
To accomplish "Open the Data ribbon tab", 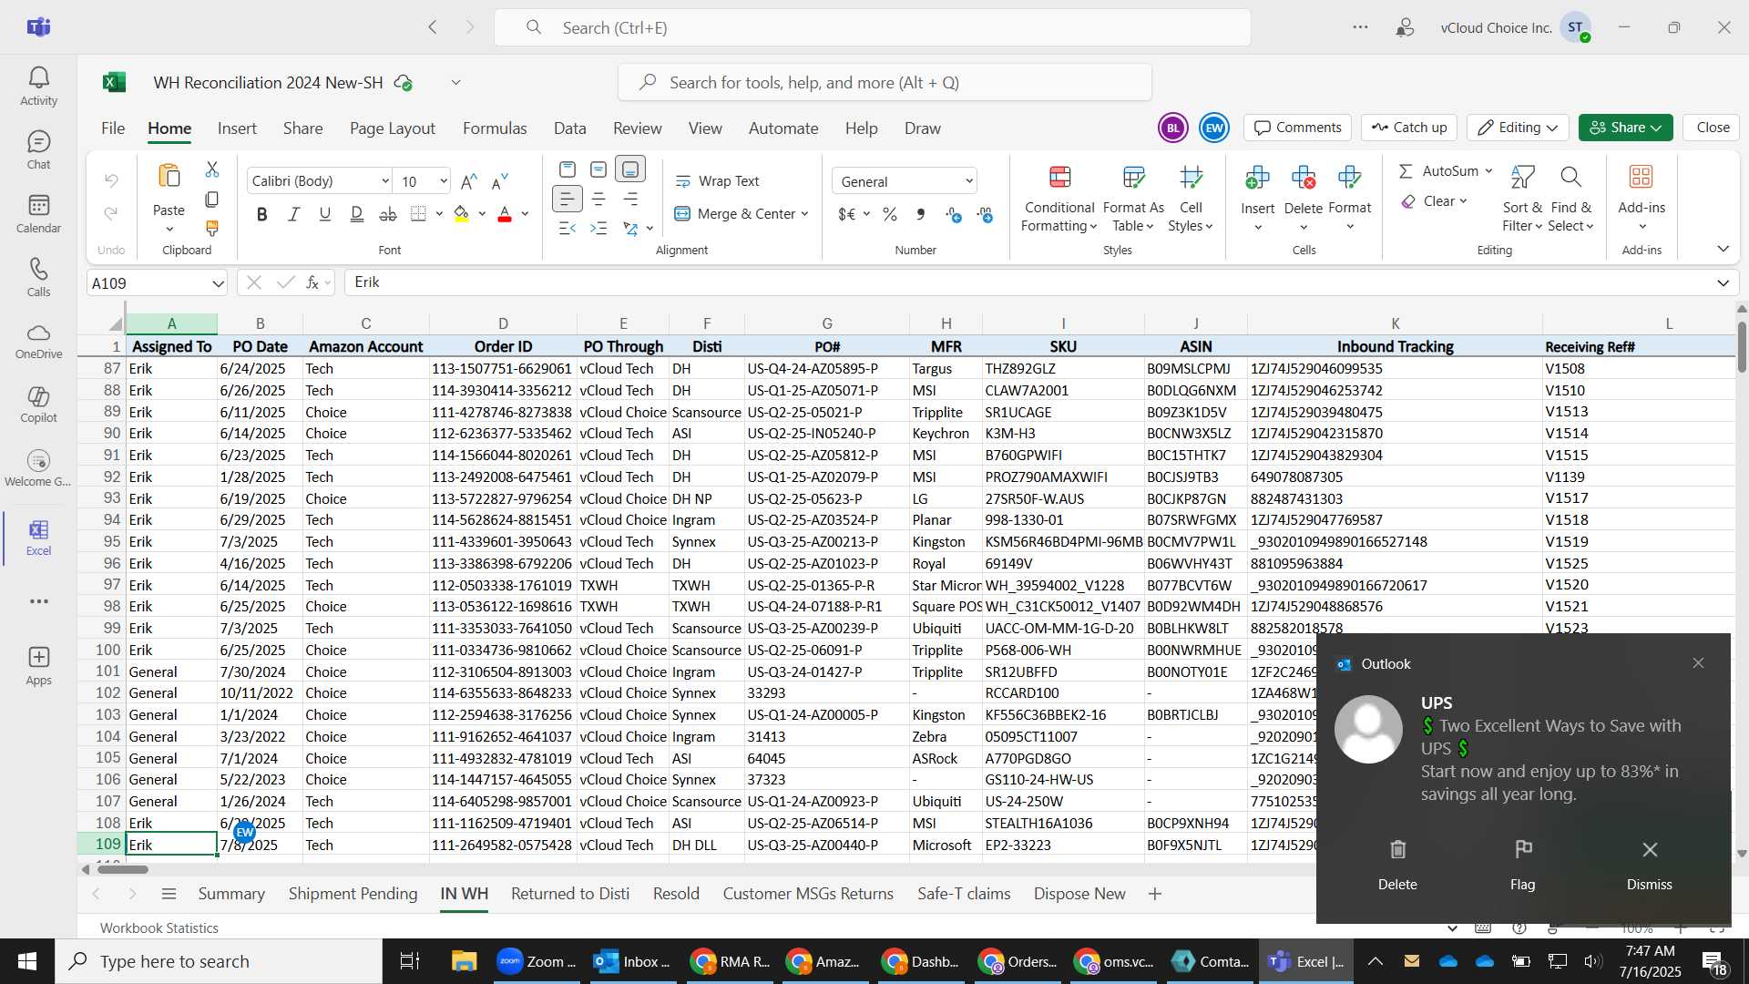I will (569, 128).
